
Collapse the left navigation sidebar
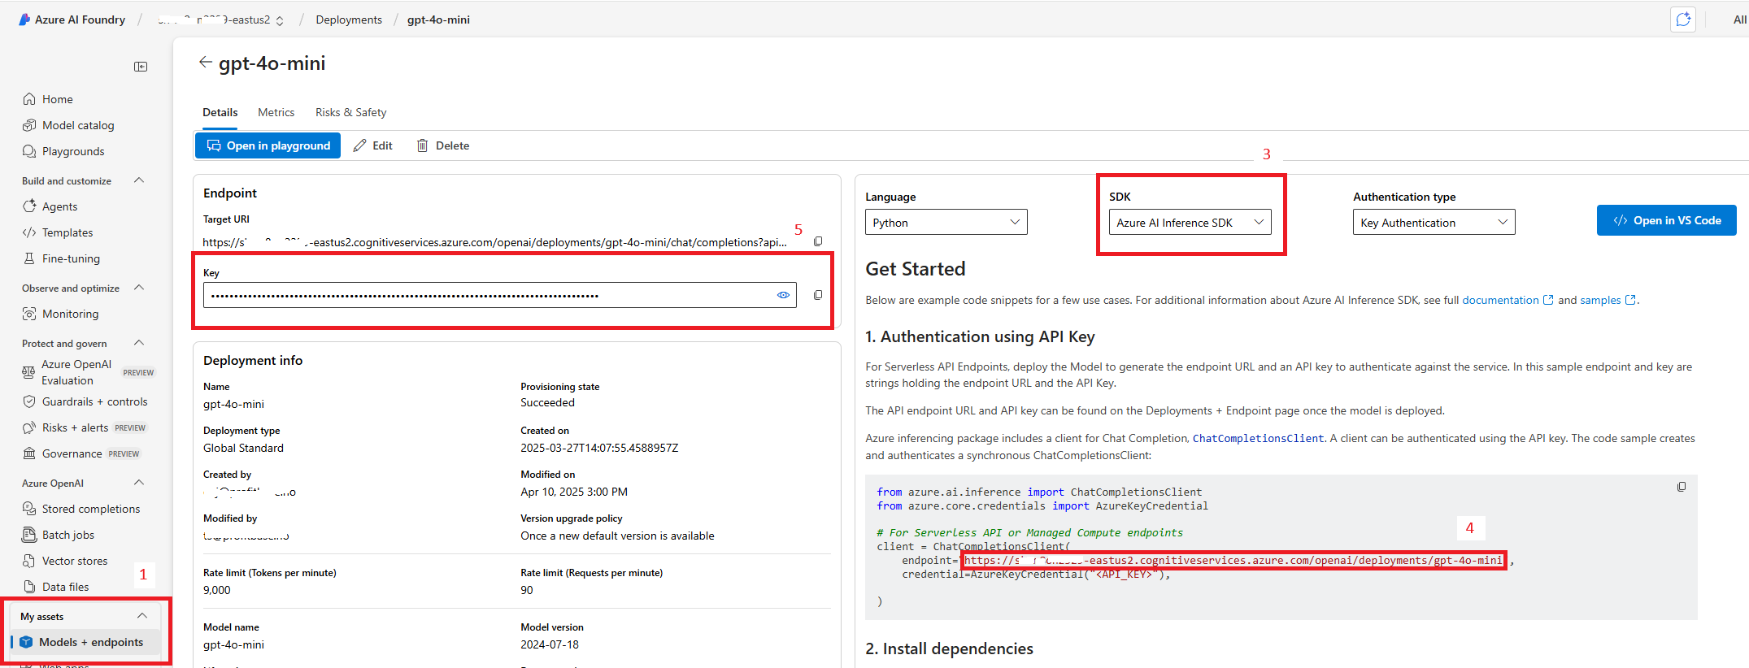click(141, 67)
